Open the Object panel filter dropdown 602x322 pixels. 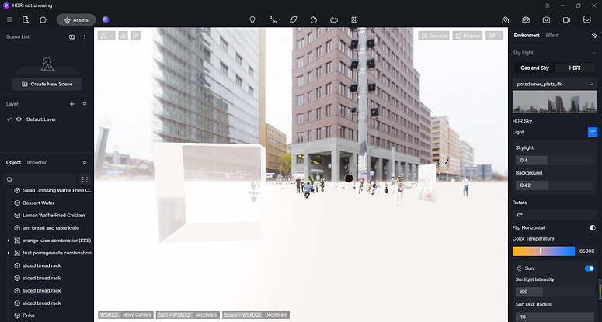[x=85, y=162]
